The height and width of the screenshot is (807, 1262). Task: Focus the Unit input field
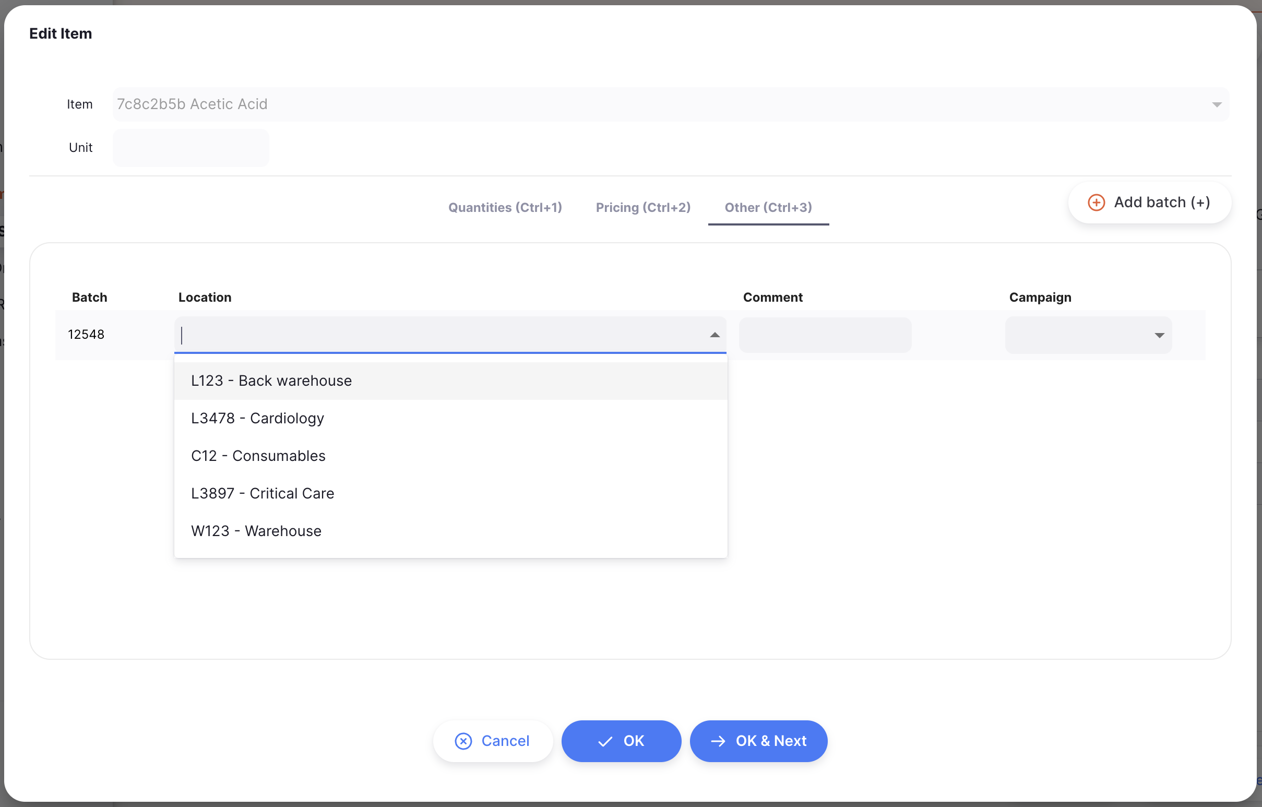coord(191,148)
